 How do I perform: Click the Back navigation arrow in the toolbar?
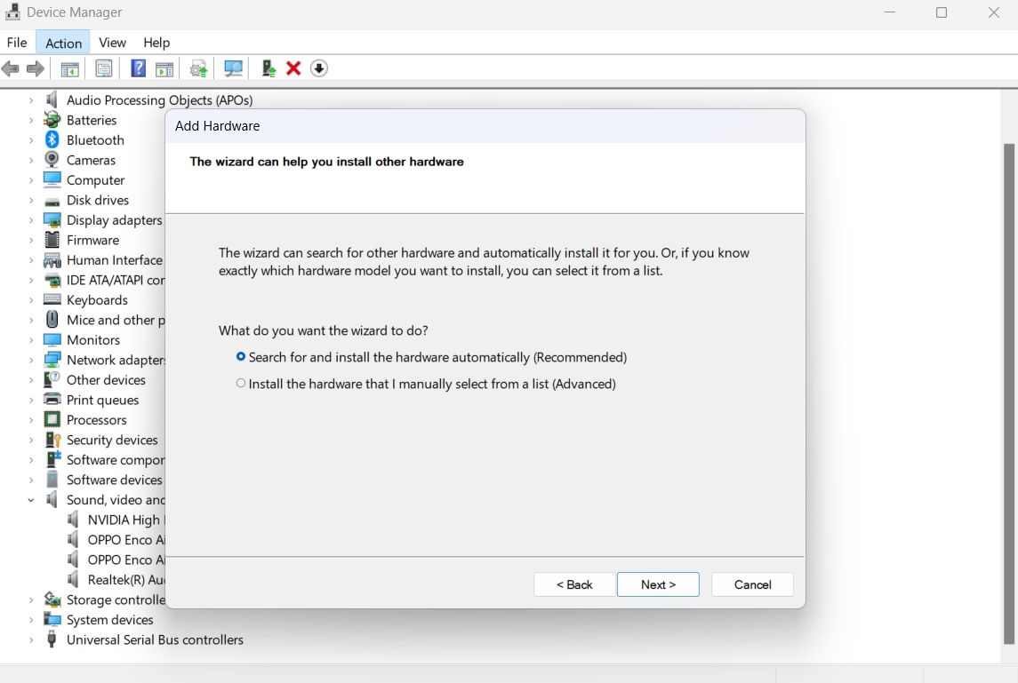click(x=10, y=68)
